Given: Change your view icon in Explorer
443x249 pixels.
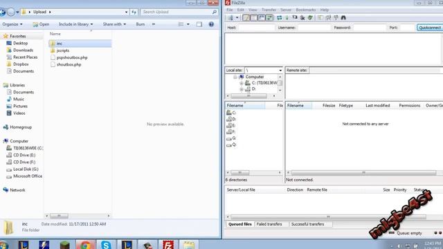Looking at the screenshot, I should pos(181,24).
